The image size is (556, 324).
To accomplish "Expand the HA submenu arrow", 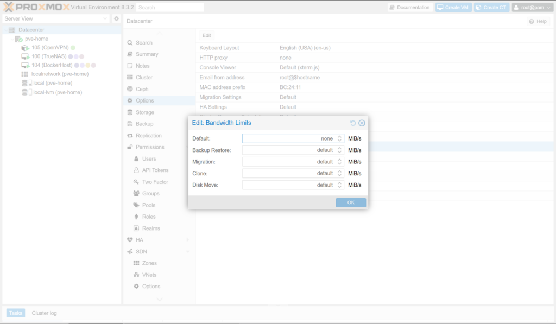I will [x=188, y=240].
